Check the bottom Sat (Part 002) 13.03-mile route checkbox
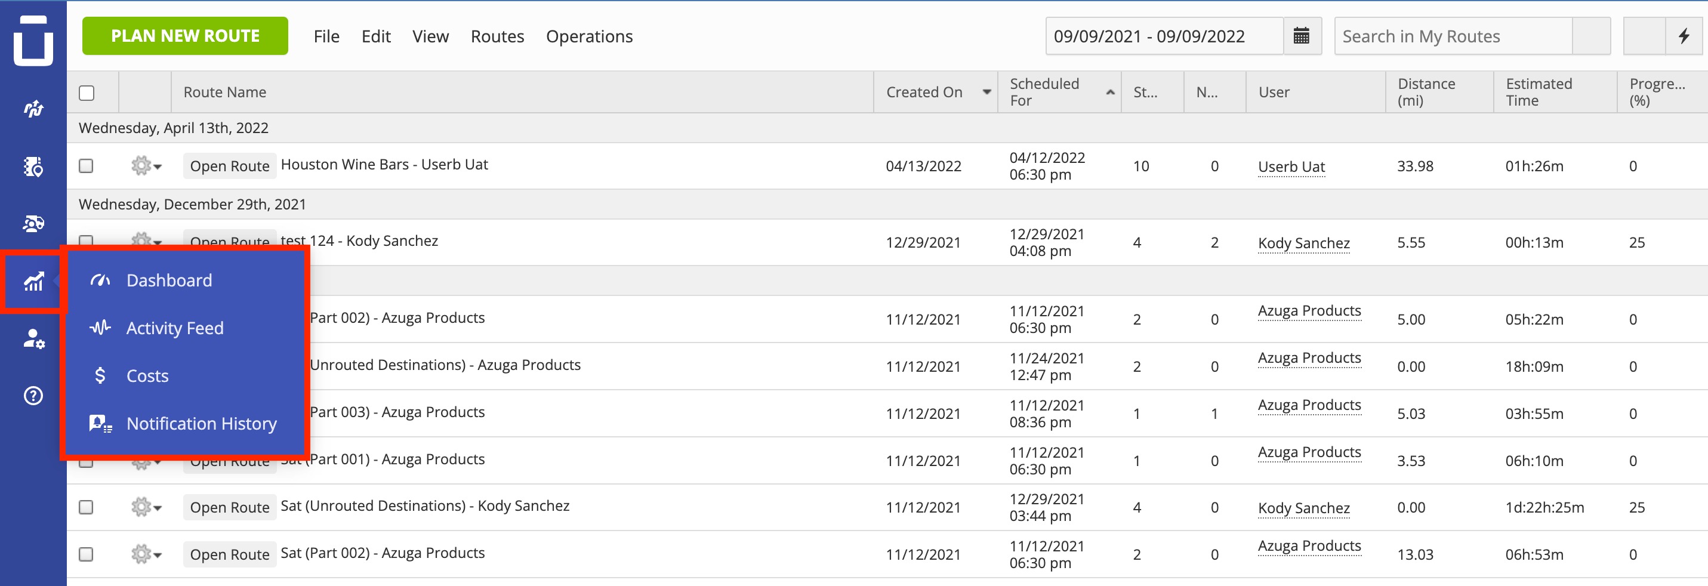The height and width of the screenshot is (586, 1708). point(86,554)
